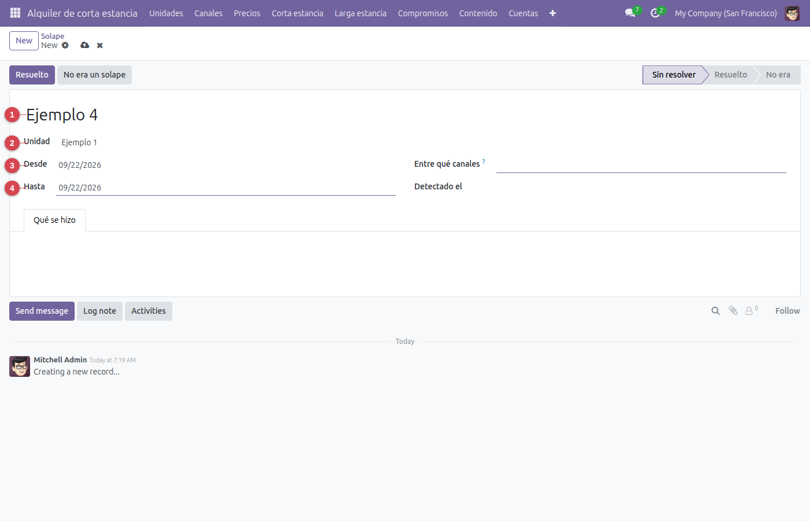Open the conversations chat icon
The width and height of the screenshot is (810, 521).
pyautogui.click(x=630, y=13)
